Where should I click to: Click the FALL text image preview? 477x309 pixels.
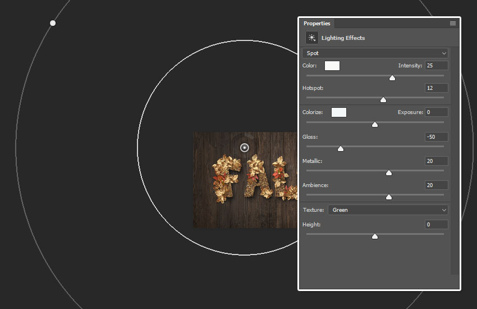245,180
